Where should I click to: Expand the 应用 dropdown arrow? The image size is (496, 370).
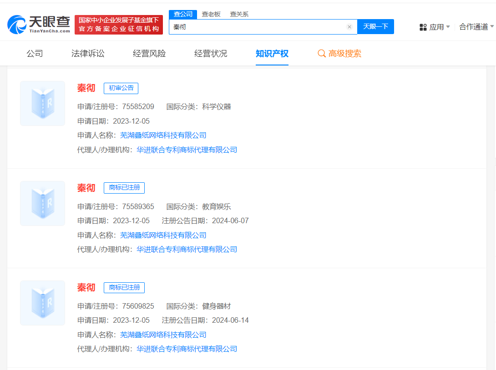coord(447,27)
